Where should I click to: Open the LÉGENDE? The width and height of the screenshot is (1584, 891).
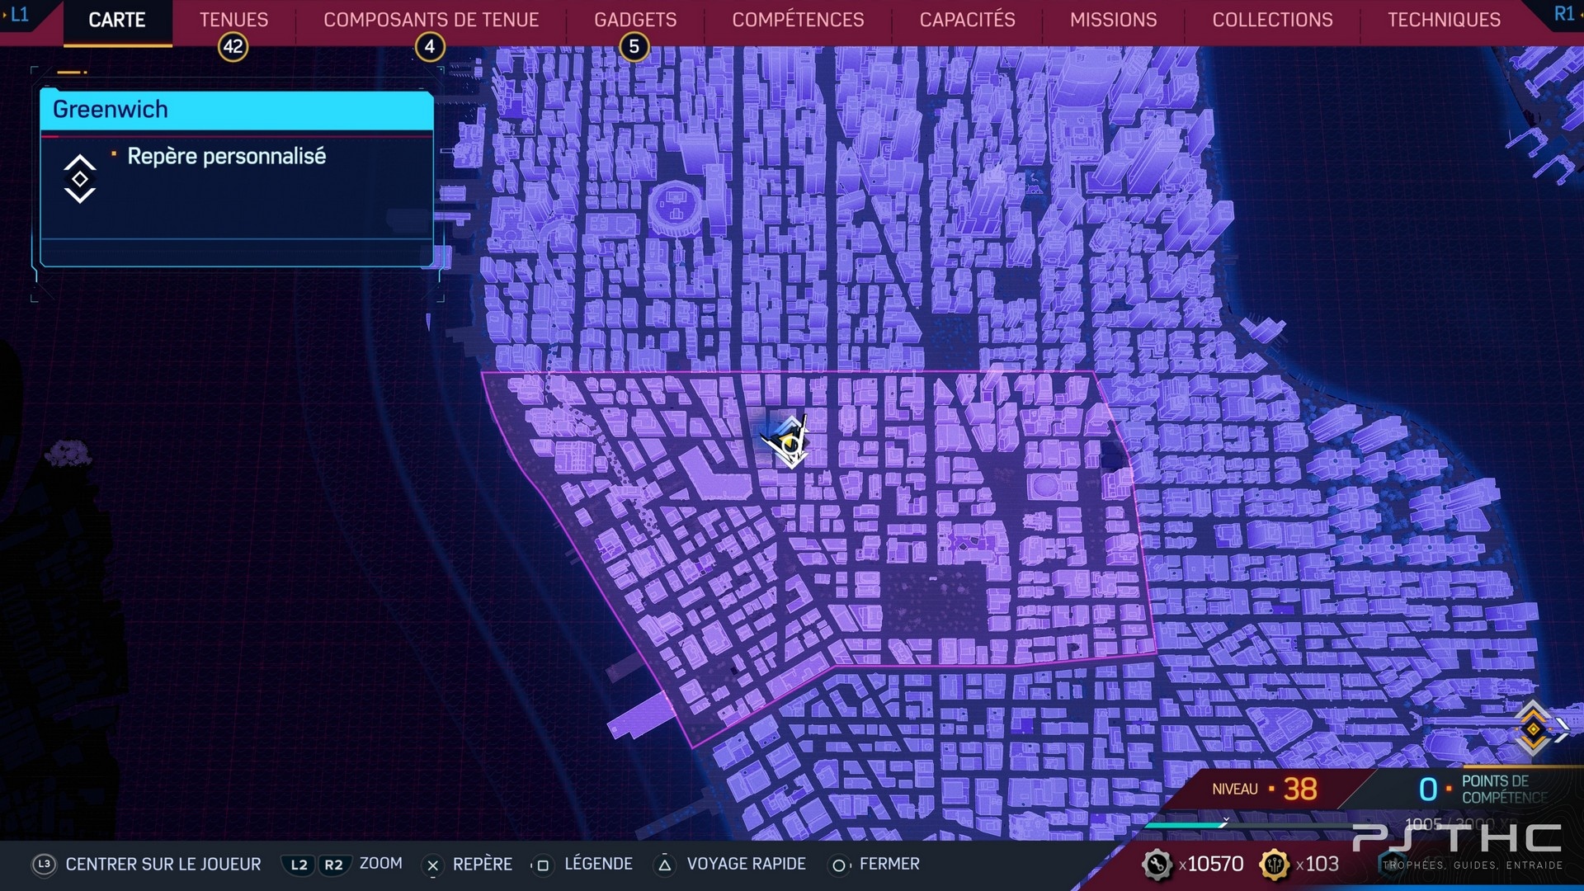pyautogui.click(x=598, y=864)
